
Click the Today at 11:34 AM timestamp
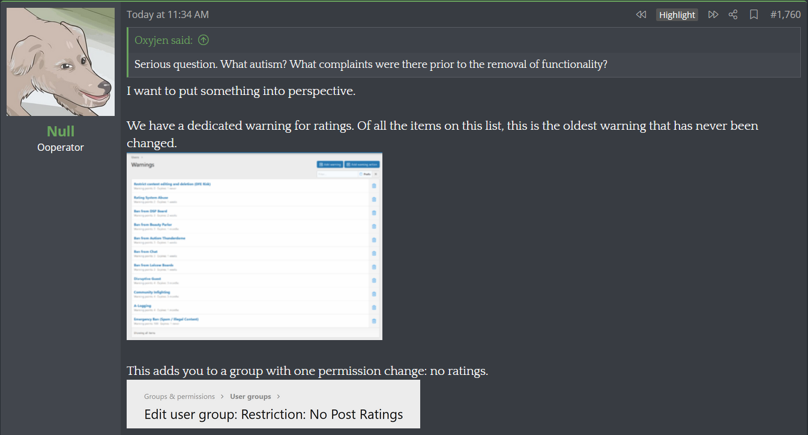pyautogui.click(x=167, y=14)
